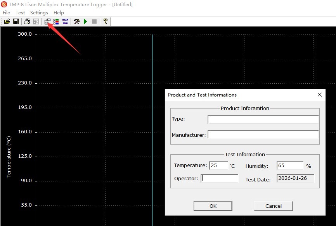Image resolution: width=336 pixels, height=226 pixels.
Task: Click the 55.0 axis label
Action: (x=26, y=205)
